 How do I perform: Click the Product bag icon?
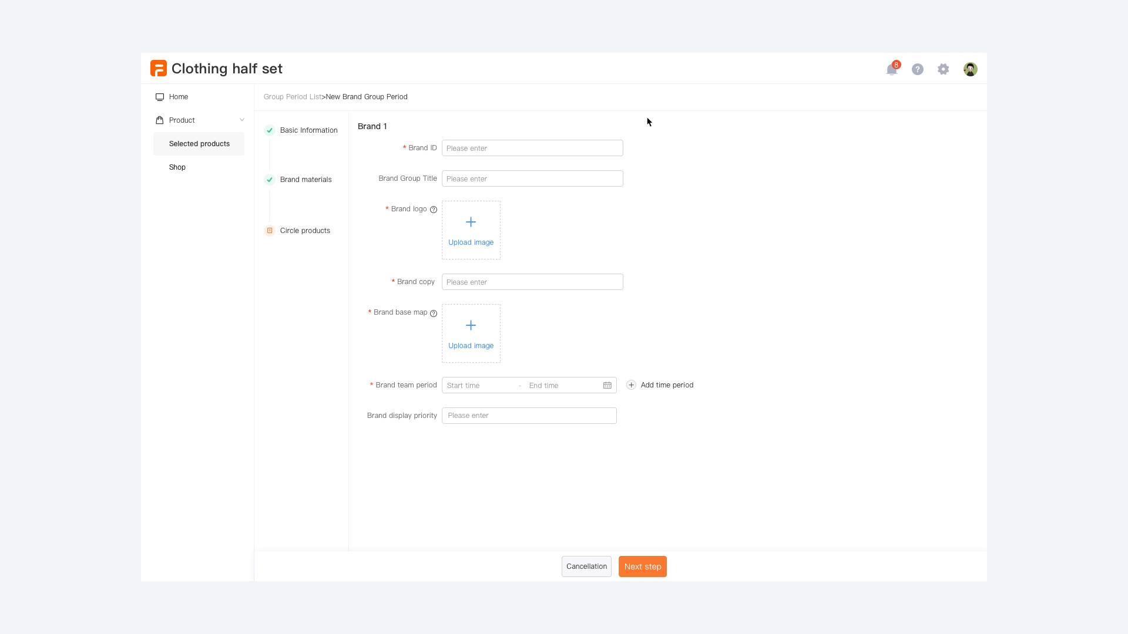coord(160,120)
